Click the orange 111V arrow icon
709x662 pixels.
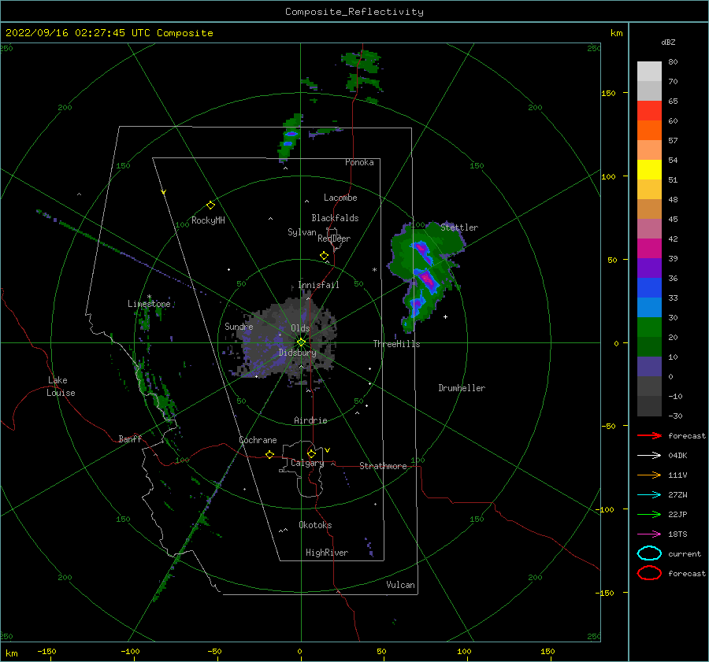pos(649,475)
